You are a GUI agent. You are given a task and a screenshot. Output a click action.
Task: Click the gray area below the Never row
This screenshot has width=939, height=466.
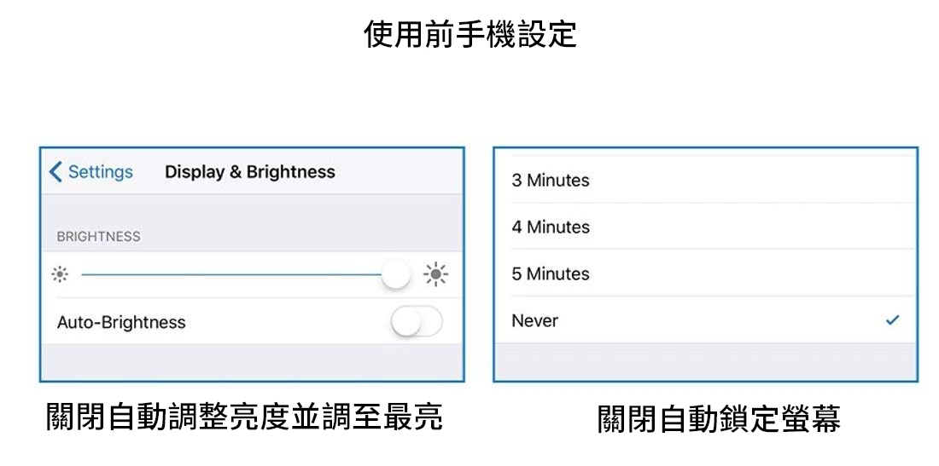click(705, 362)
